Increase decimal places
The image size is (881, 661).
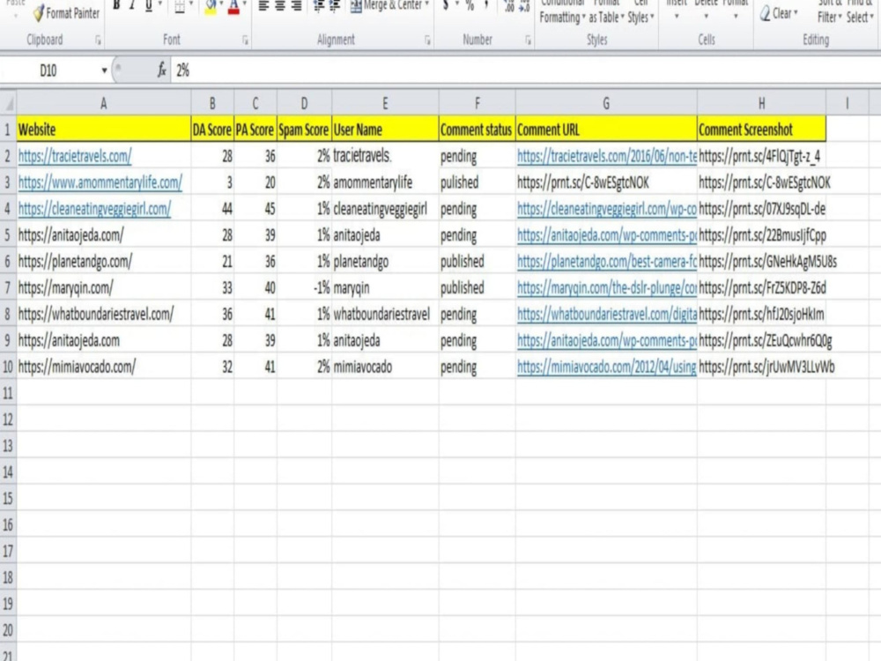point(508,6)
